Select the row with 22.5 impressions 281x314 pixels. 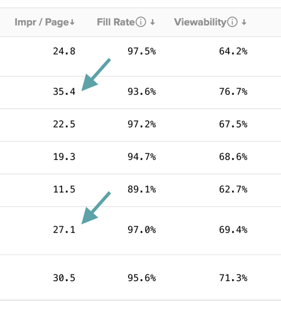tap(140, 125)
